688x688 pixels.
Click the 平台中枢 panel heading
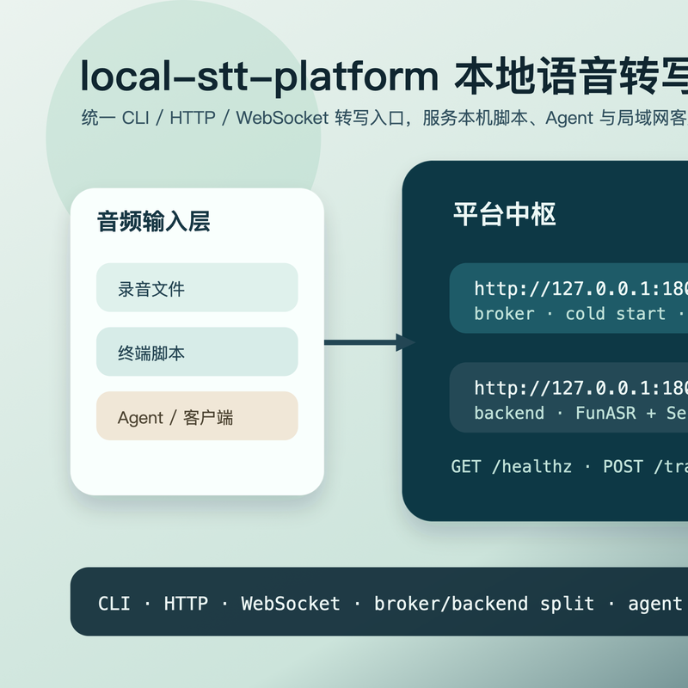pos(505,214)
